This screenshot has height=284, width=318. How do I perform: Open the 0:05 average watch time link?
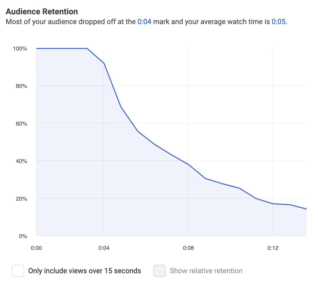tap(279, 22)
